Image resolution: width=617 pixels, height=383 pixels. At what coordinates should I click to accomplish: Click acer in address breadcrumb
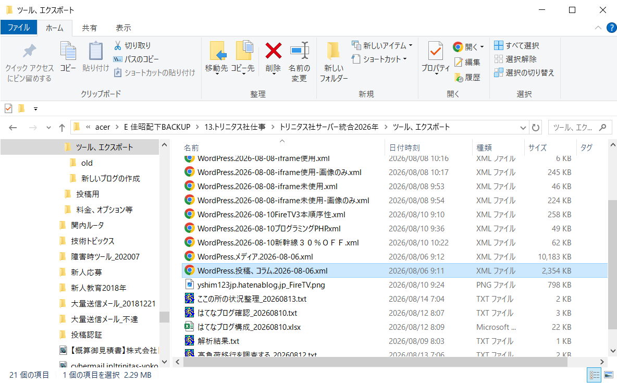tap(102, 127)
